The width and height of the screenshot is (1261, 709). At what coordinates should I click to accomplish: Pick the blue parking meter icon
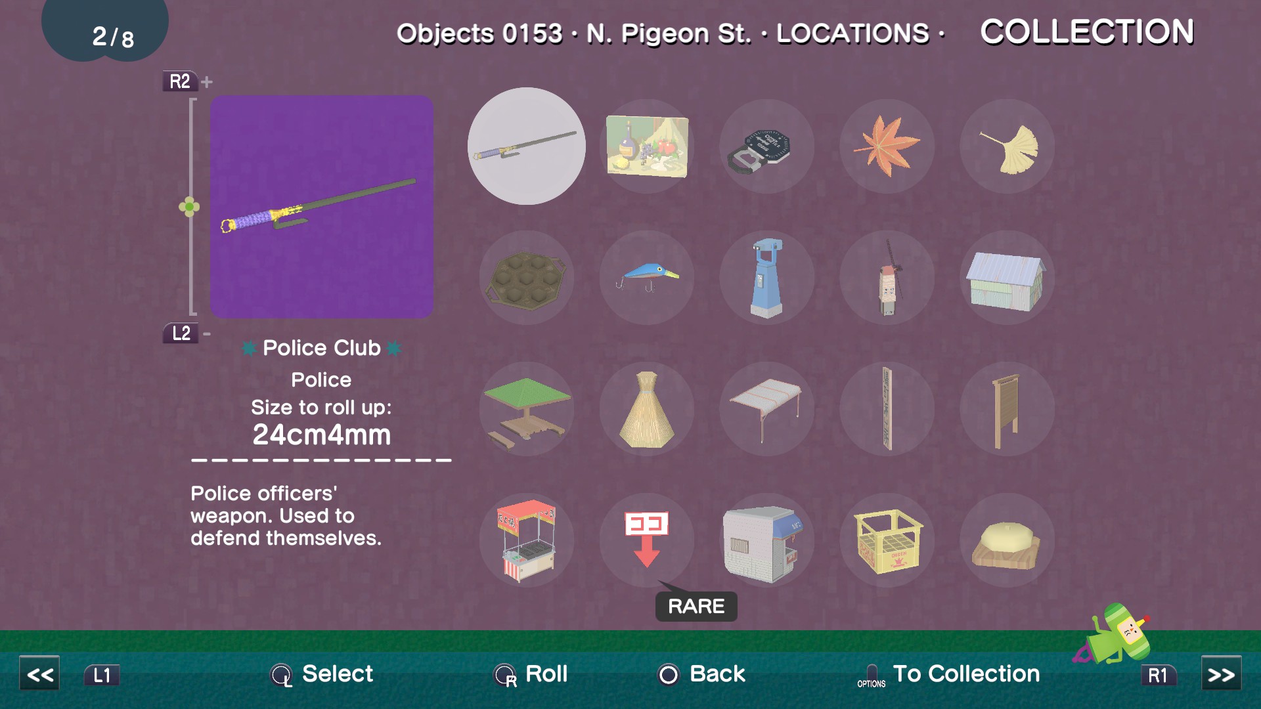tap(766, 277)
